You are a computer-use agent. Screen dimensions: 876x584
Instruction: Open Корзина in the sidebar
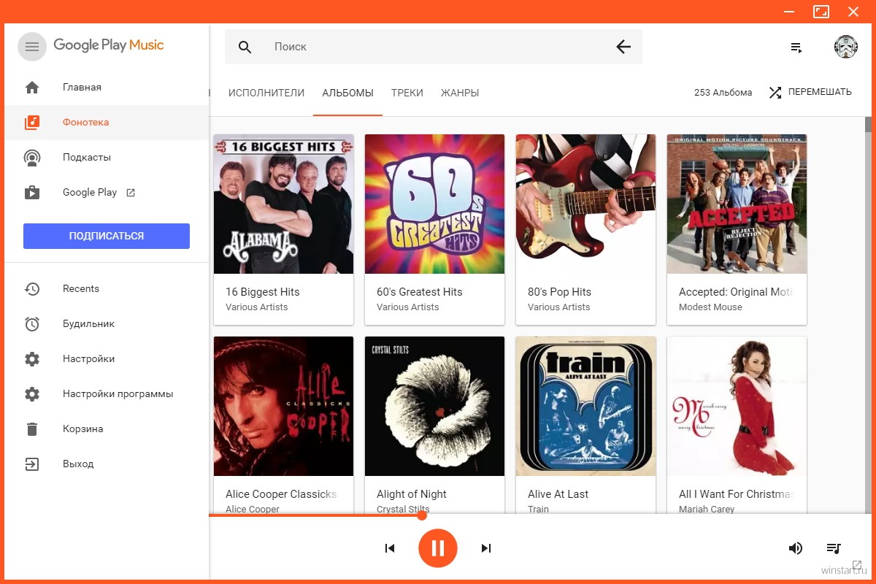pos(107,429)
